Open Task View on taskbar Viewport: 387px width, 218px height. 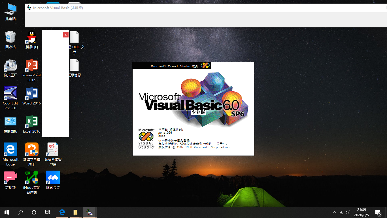[x=48, y=212]
